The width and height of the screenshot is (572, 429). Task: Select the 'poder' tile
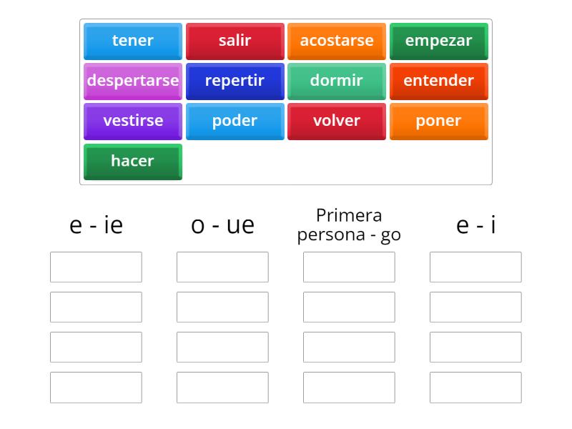coord(235,121)
